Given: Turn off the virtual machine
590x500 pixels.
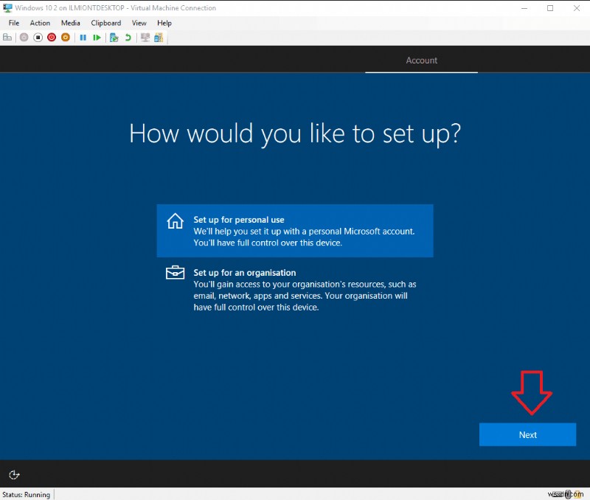Looking at the screenshot, I should (38, 37).
